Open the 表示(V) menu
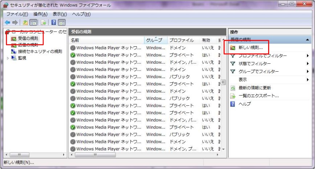This screenshot has width=315, height=169. point(60,14)
